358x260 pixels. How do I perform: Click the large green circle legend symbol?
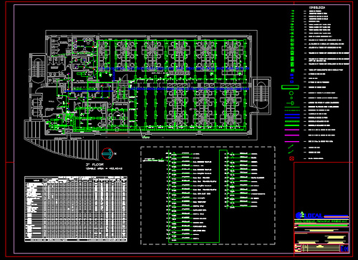(x=291, y=93)
